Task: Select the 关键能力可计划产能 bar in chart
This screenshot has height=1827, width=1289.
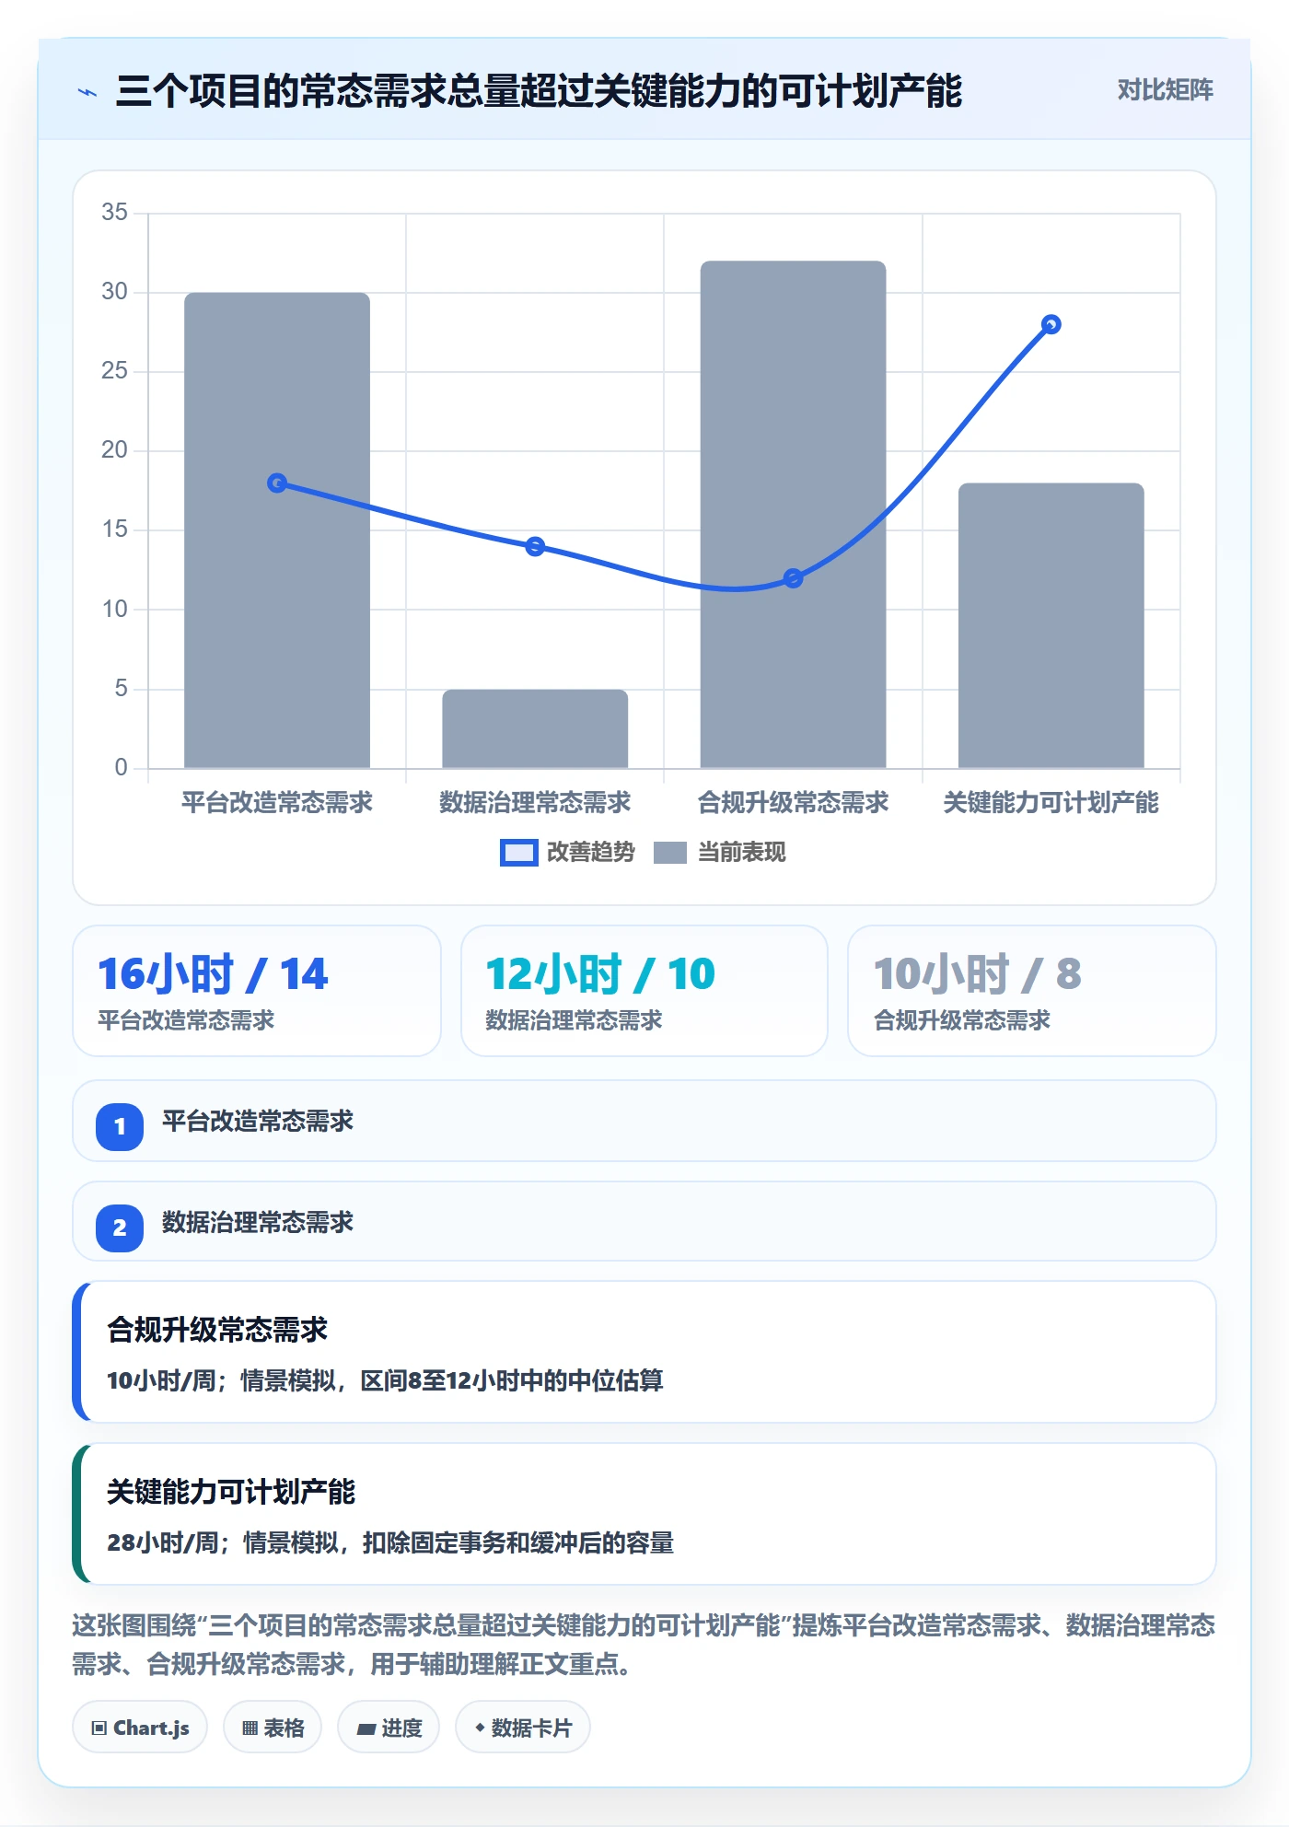Action: point(1051,625)
